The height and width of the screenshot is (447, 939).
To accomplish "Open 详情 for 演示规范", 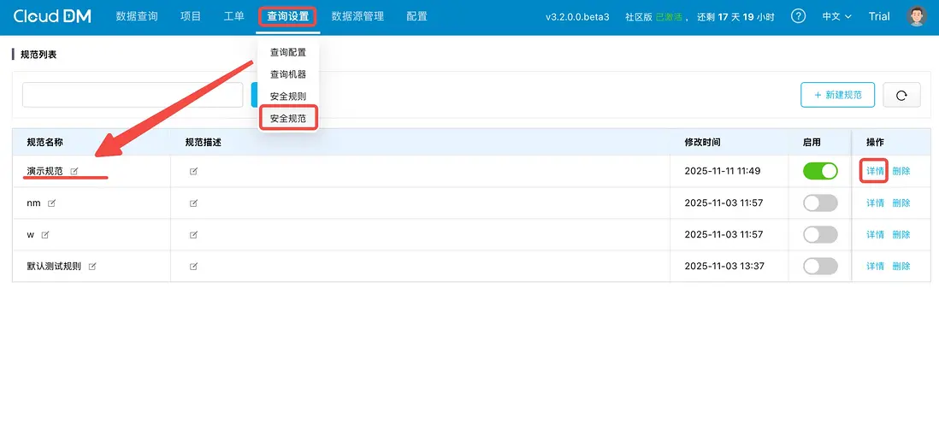I will point(875,171).
